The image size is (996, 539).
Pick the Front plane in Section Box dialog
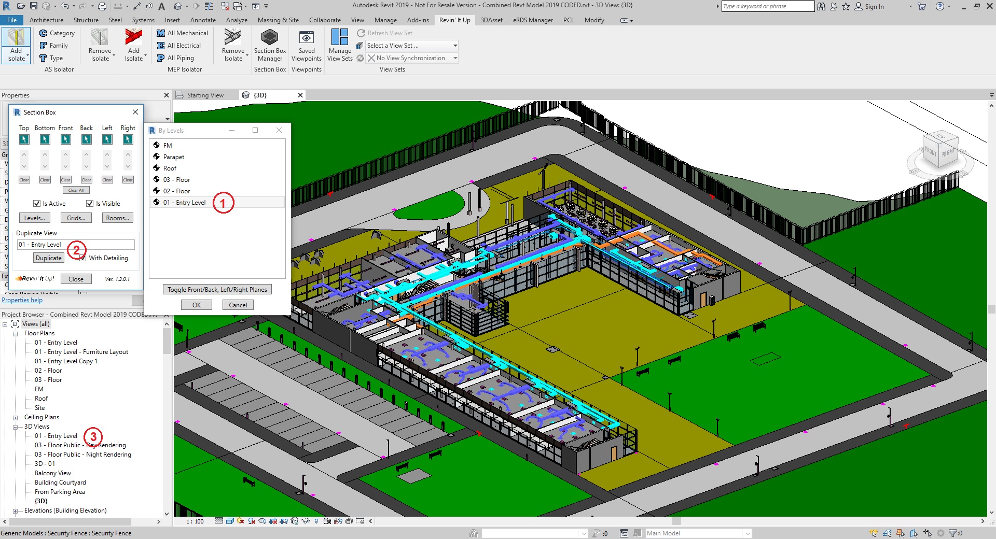pos(65,139)
